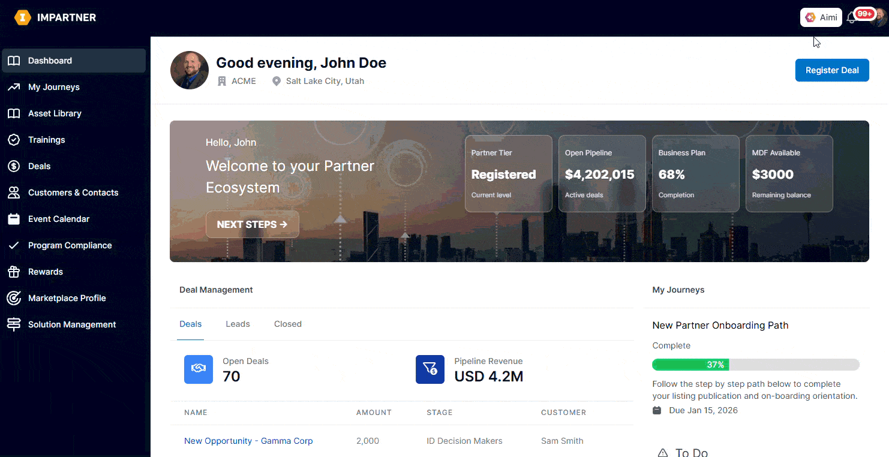Switch to the Leads tab
Screen dimensions: 889x457
pyautogui.click(x=238, y=324)
